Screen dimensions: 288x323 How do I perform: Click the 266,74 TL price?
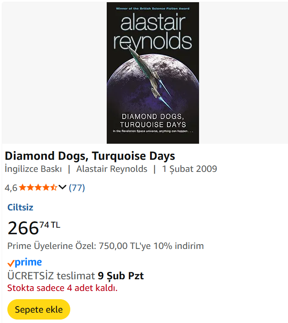tap(34, 228)
